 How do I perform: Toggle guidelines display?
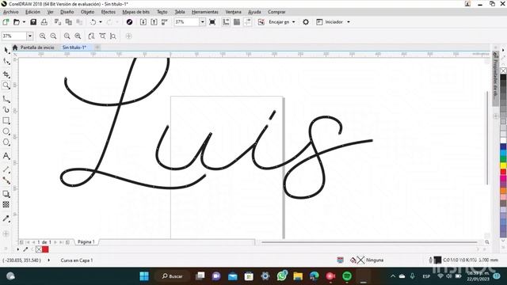pos(248,22)
